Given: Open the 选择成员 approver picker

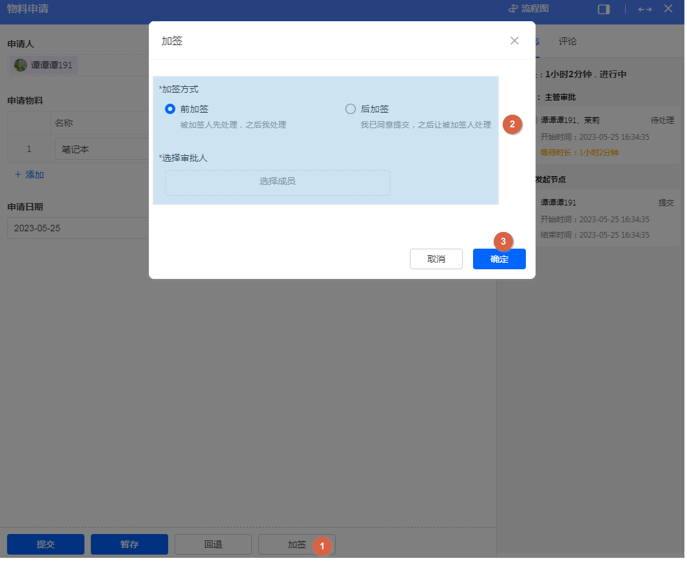Looking at the screenshot, I should coord(277,182).
